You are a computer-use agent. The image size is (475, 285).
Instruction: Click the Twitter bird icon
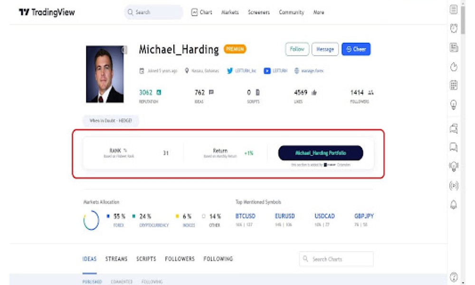click(x=229, y=71)
